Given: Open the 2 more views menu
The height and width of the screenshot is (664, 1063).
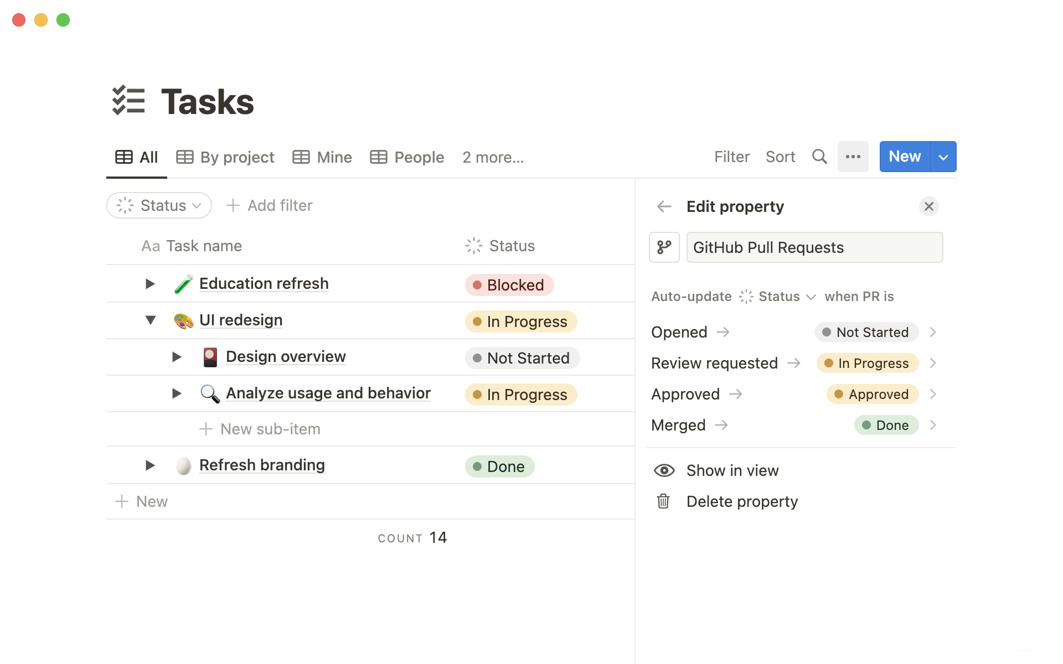Looking at the screenshot, I should pos(494,157).
